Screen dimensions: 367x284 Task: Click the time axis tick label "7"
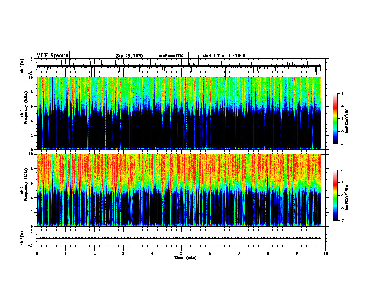pos(239,253)
